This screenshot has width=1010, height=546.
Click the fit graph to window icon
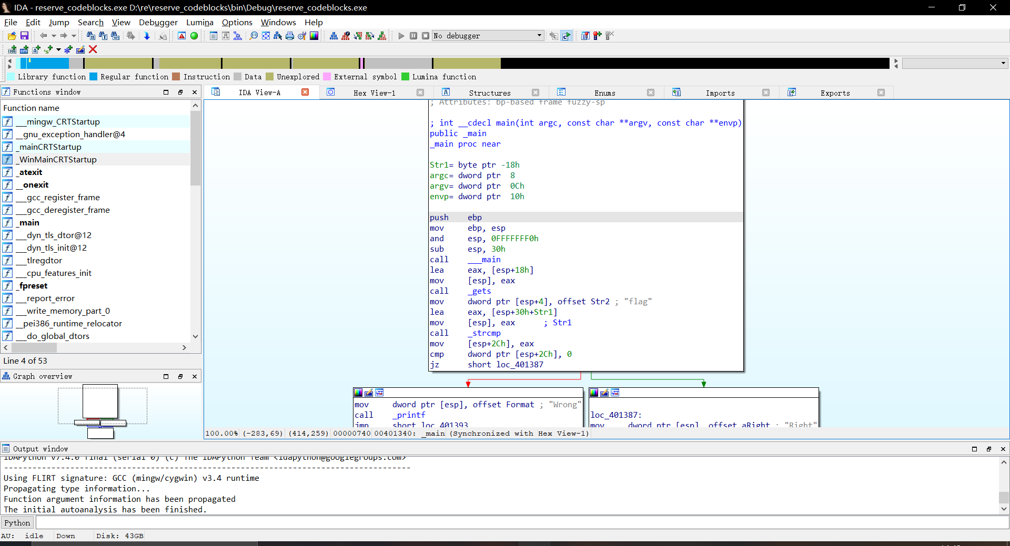coord(266,36)
